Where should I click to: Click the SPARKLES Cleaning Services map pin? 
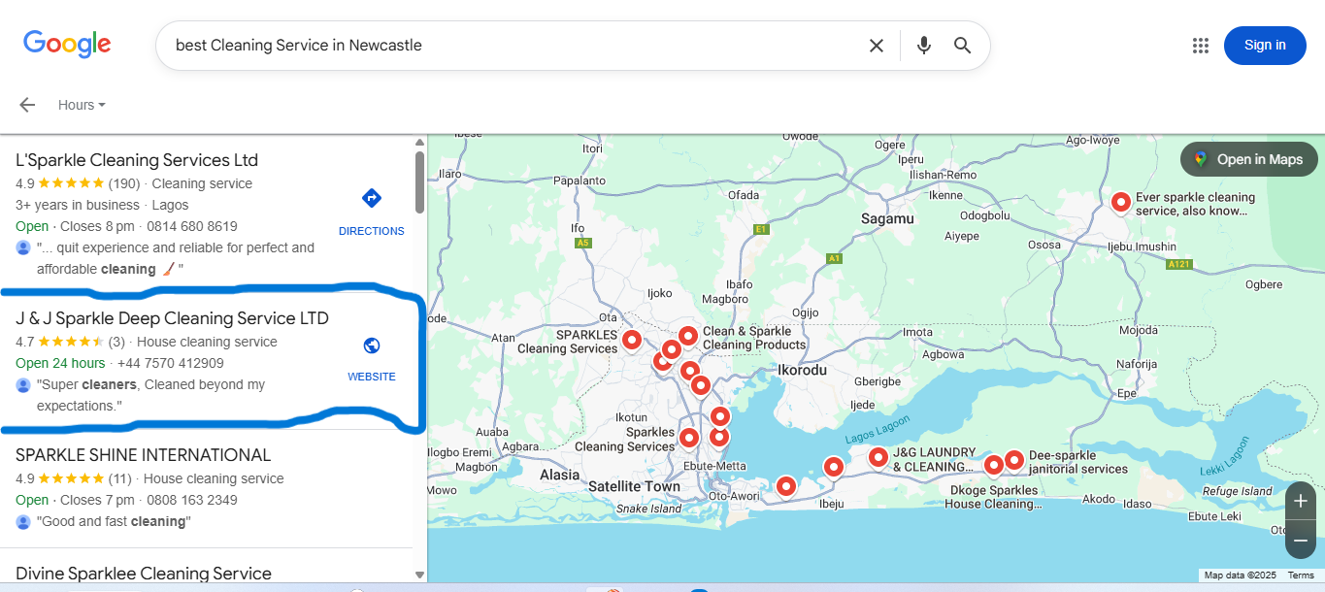[631, 340]
